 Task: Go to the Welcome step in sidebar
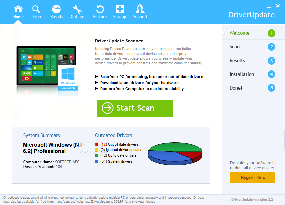tap(239, 33)
